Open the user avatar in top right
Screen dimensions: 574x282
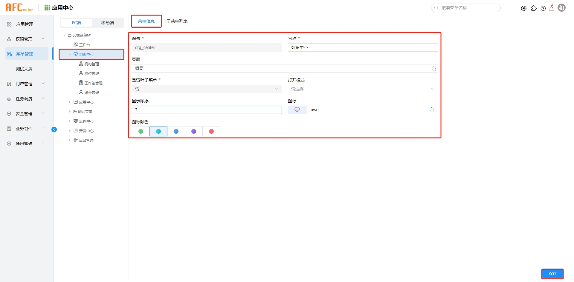coord(562,8)
